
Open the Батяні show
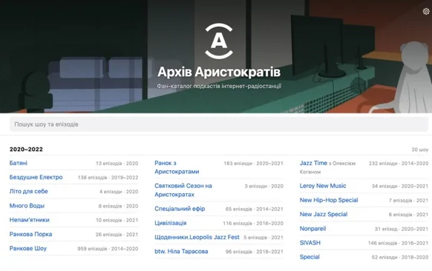(19, 163)
